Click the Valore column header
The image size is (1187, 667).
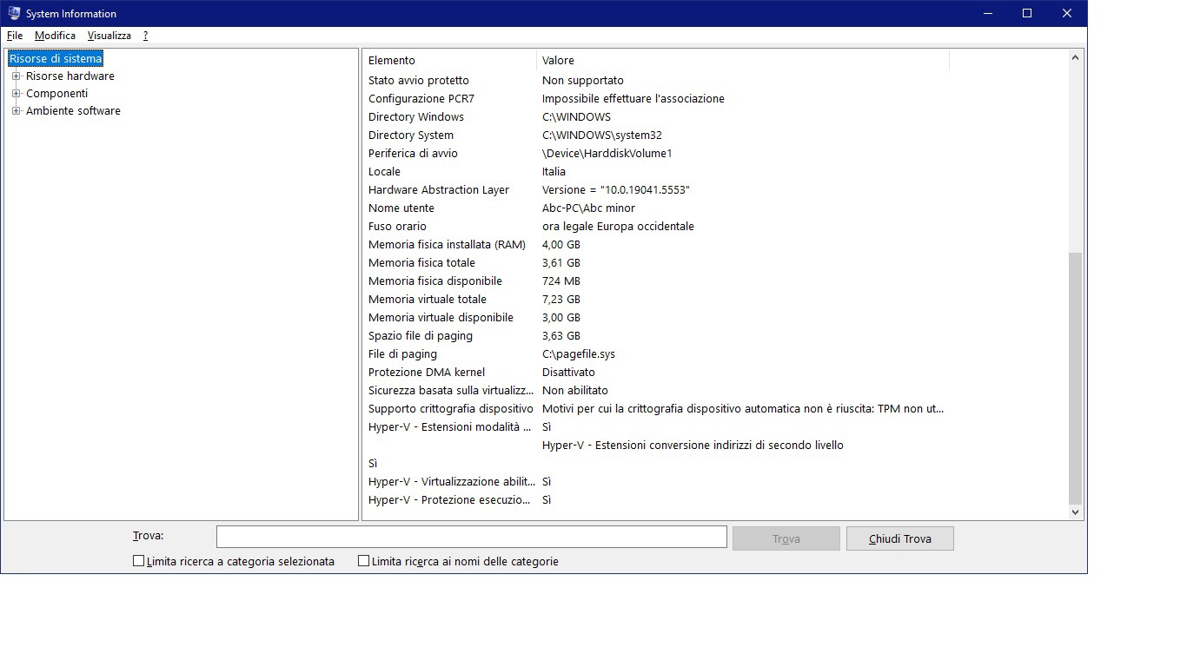[743, 60]
